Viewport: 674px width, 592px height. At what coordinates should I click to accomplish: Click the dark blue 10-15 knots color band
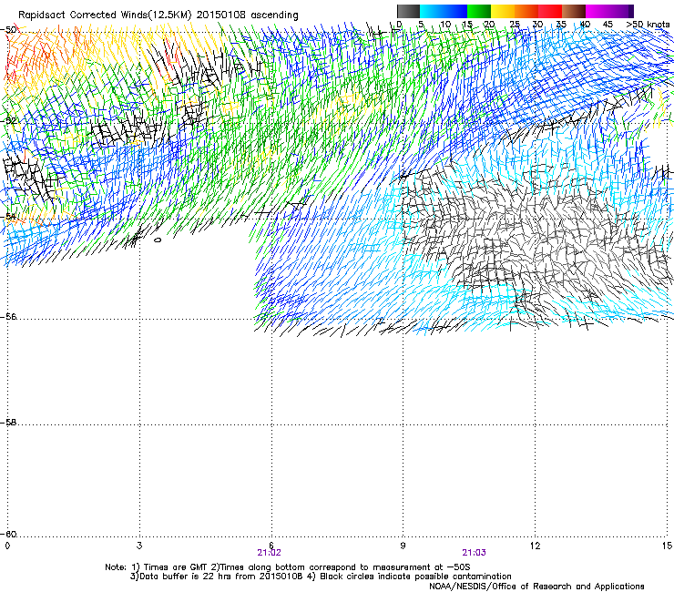pyautogui.click(x=455, y=11)
